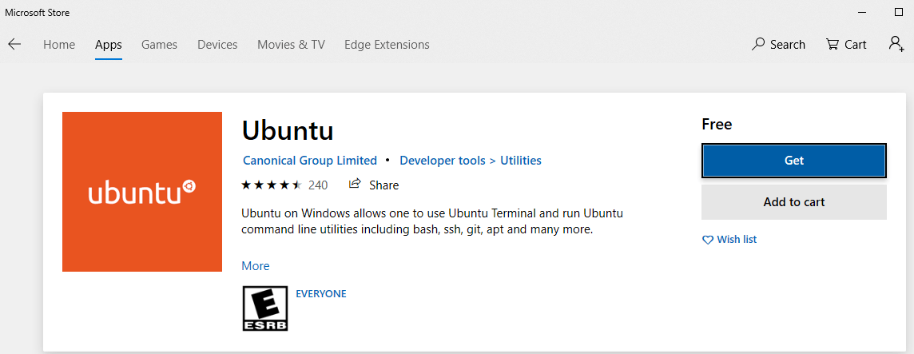Minimize the Microsoft Store window
This screenshot has width=914, height=354.
[861, 12]
